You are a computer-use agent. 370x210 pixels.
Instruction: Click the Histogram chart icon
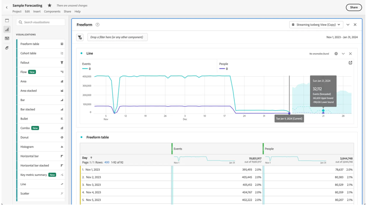[x=62, y=147]
